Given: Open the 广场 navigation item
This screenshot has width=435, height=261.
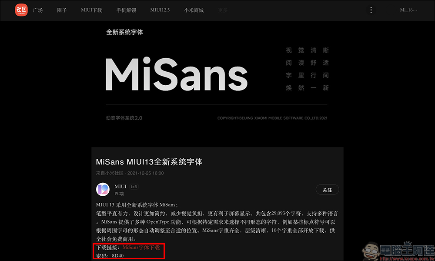Looking at the screenshot, I should click(38, 10).
